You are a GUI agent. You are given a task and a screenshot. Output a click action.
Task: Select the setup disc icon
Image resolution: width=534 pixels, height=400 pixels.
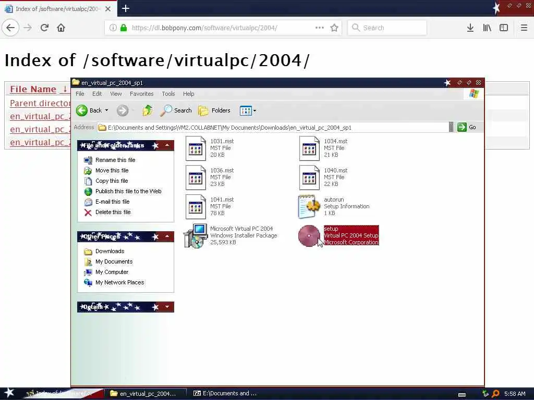309,236
